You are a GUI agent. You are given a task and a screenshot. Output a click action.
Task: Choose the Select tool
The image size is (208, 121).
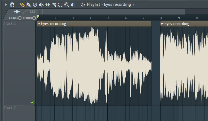click(60, 5)
